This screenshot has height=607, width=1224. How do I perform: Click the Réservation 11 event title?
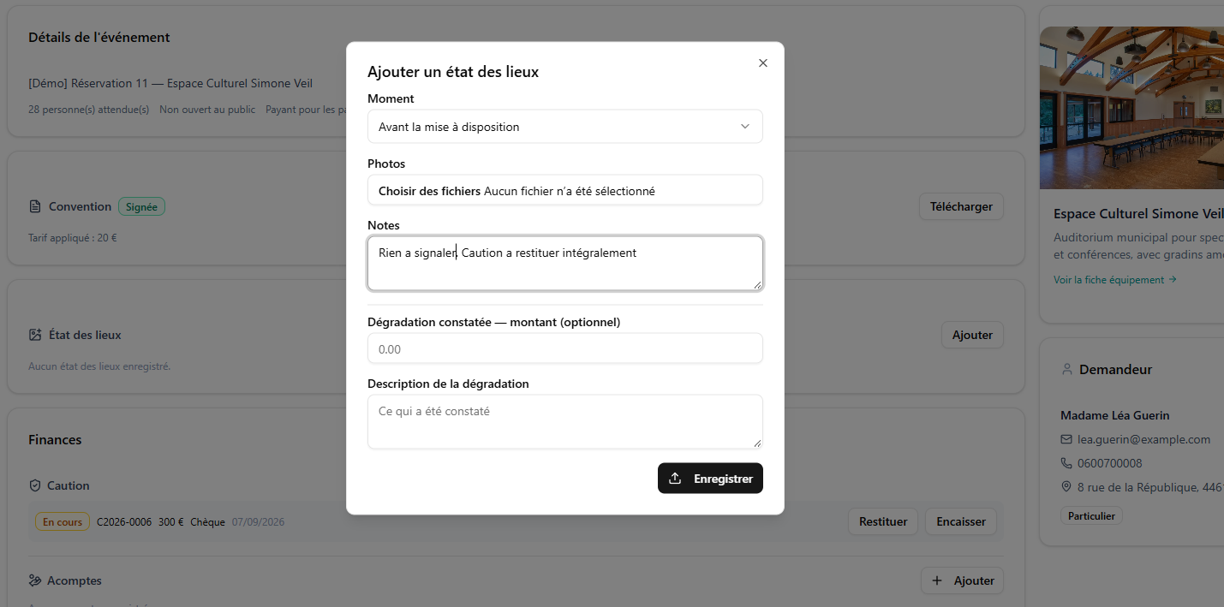pos(170,83)
